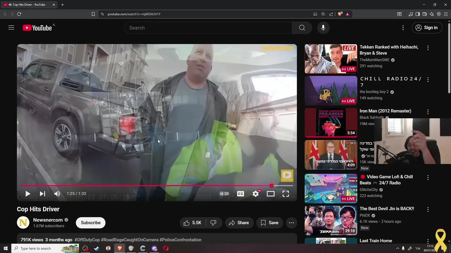The height and width of the screenshot is (253, 451).
Task: Open the Brave playlist music note icon
Action: 410,14
